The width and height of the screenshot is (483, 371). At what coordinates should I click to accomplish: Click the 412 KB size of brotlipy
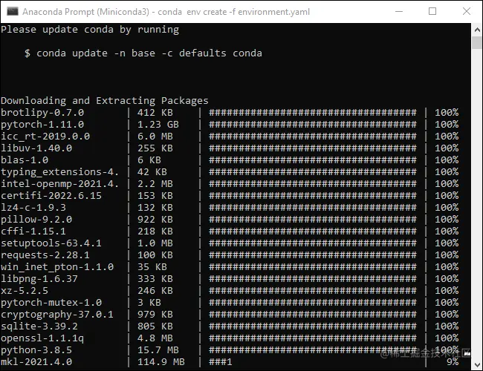pyautogui.click(x=155, y=113)
